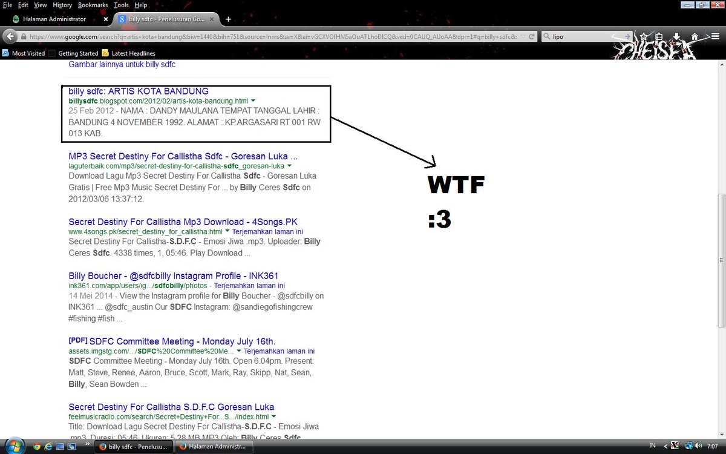Open the Bookmarks menu

(x=93, y=5)
